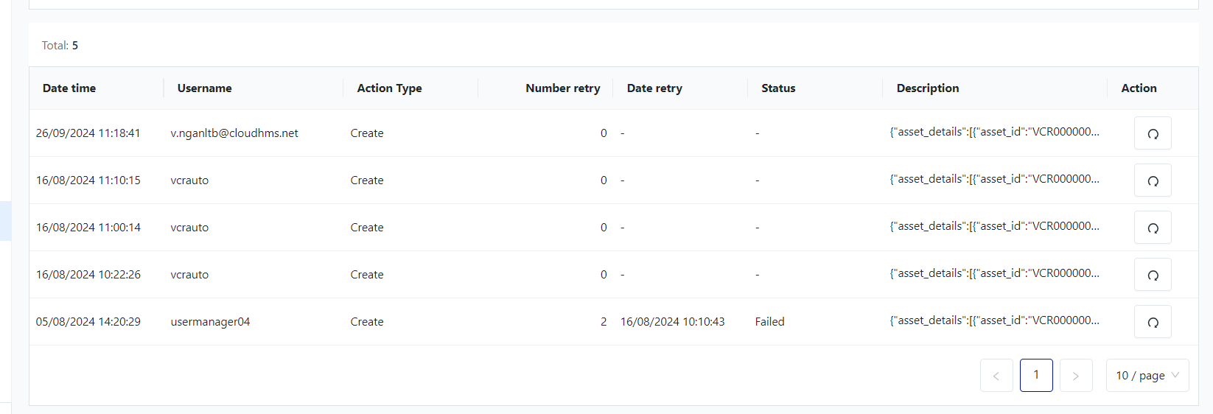Image resolution: width=1213 pixels, height=414 pixels.
Task: Select page number 1
Action: click(1036, 376)
